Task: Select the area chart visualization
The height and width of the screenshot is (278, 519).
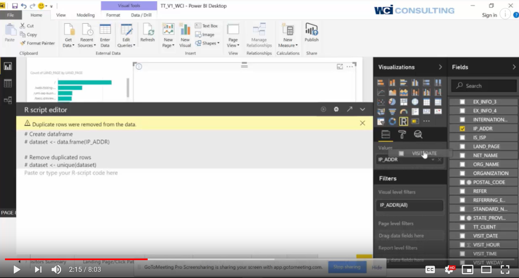Action: [x=392, y=92]
